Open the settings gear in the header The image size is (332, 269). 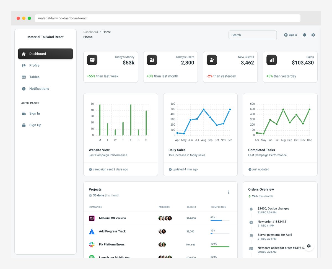pyautogui.click(x=313, y=35)
